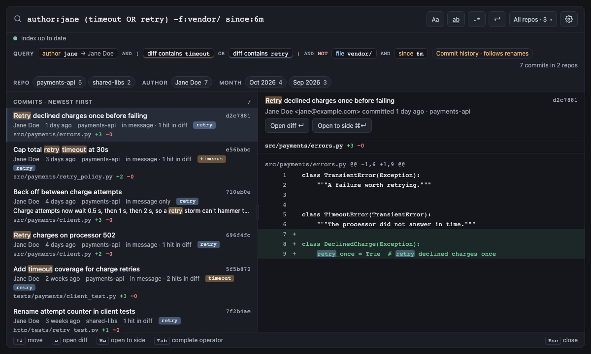
Task: Click the swap arrows toolbar icon
Action: [x=497, y=19]
